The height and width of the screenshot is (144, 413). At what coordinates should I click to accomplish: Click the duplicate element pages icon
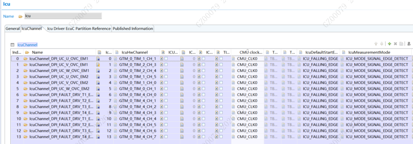pyautogui.click(x=401, y=44)
